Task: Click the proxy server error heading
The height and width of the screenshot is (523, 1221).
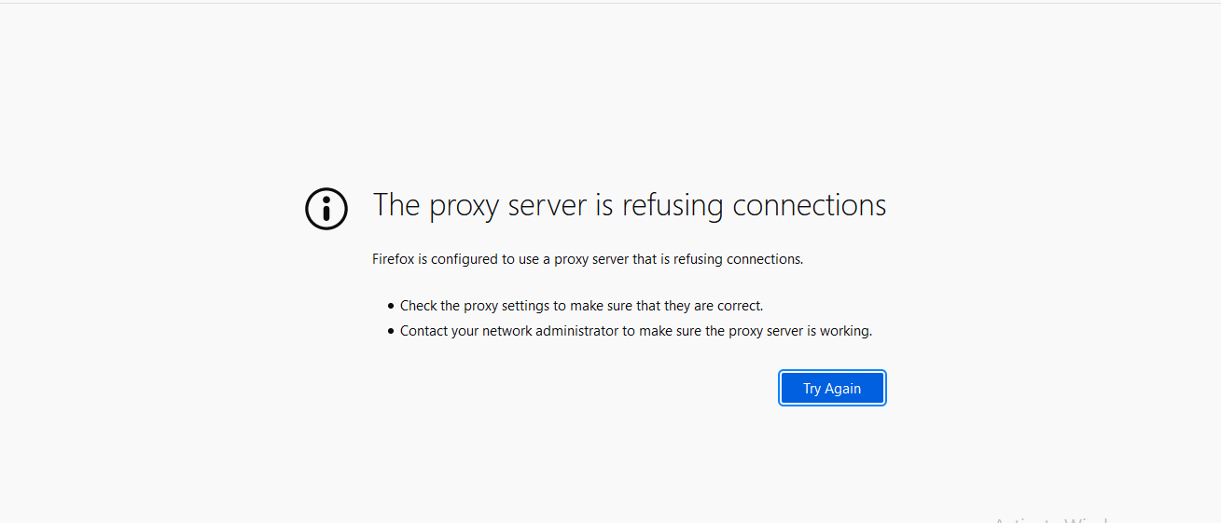Action: 629,205
